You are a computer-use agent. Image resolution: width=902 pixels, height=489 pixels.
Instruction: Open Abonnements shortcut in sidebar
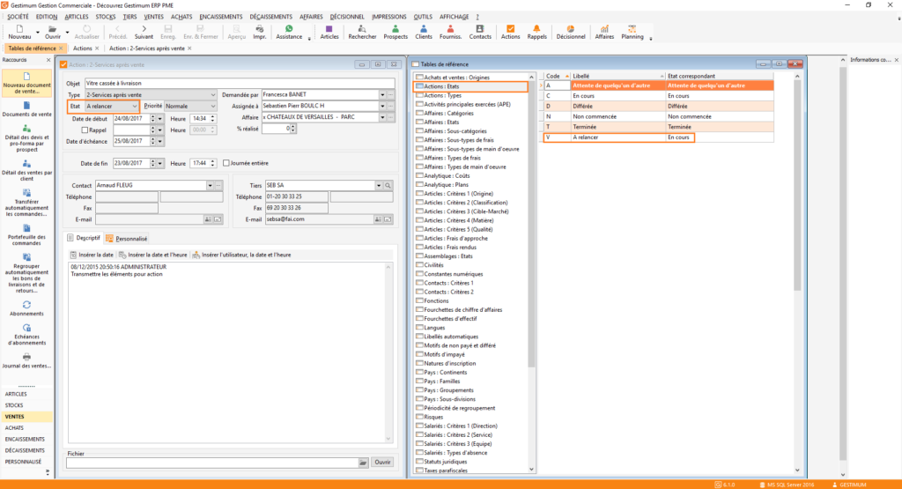[26, 308]
